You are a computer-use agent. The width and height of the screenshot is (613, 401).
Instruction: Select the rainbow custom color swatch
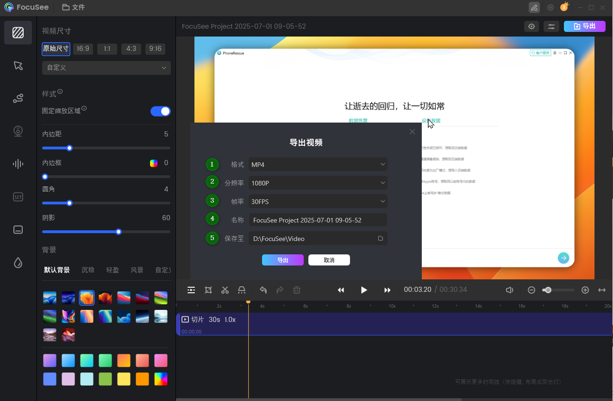click(161, 379)
